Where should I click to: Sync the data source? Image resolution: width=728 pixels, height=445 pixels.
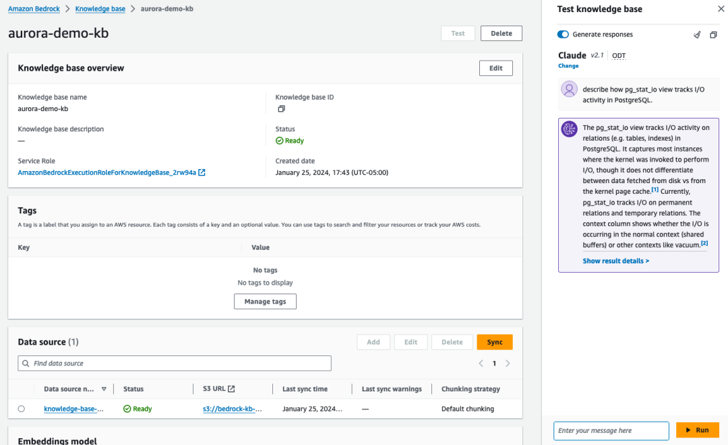pyautogui.click(x=495, y=342)
